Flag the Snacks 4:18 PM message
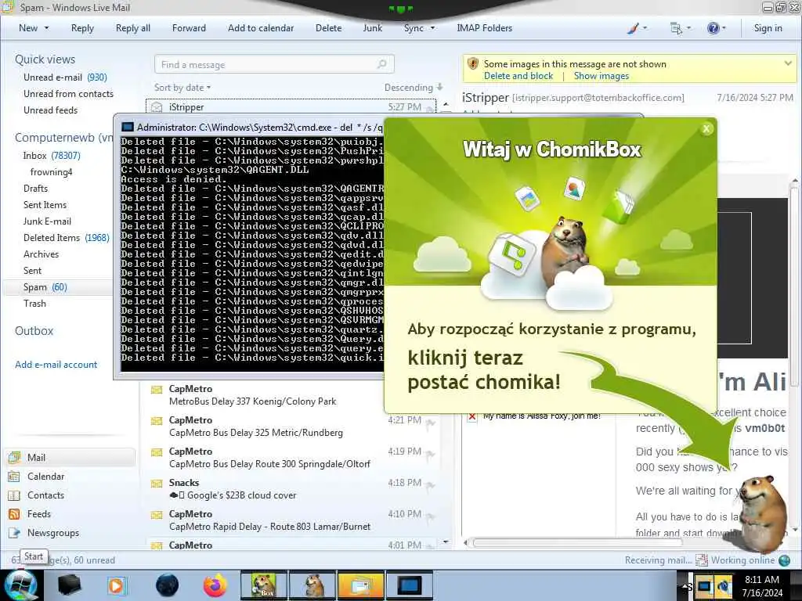This screenshot has width=802, height=601. tap(432, 485)
